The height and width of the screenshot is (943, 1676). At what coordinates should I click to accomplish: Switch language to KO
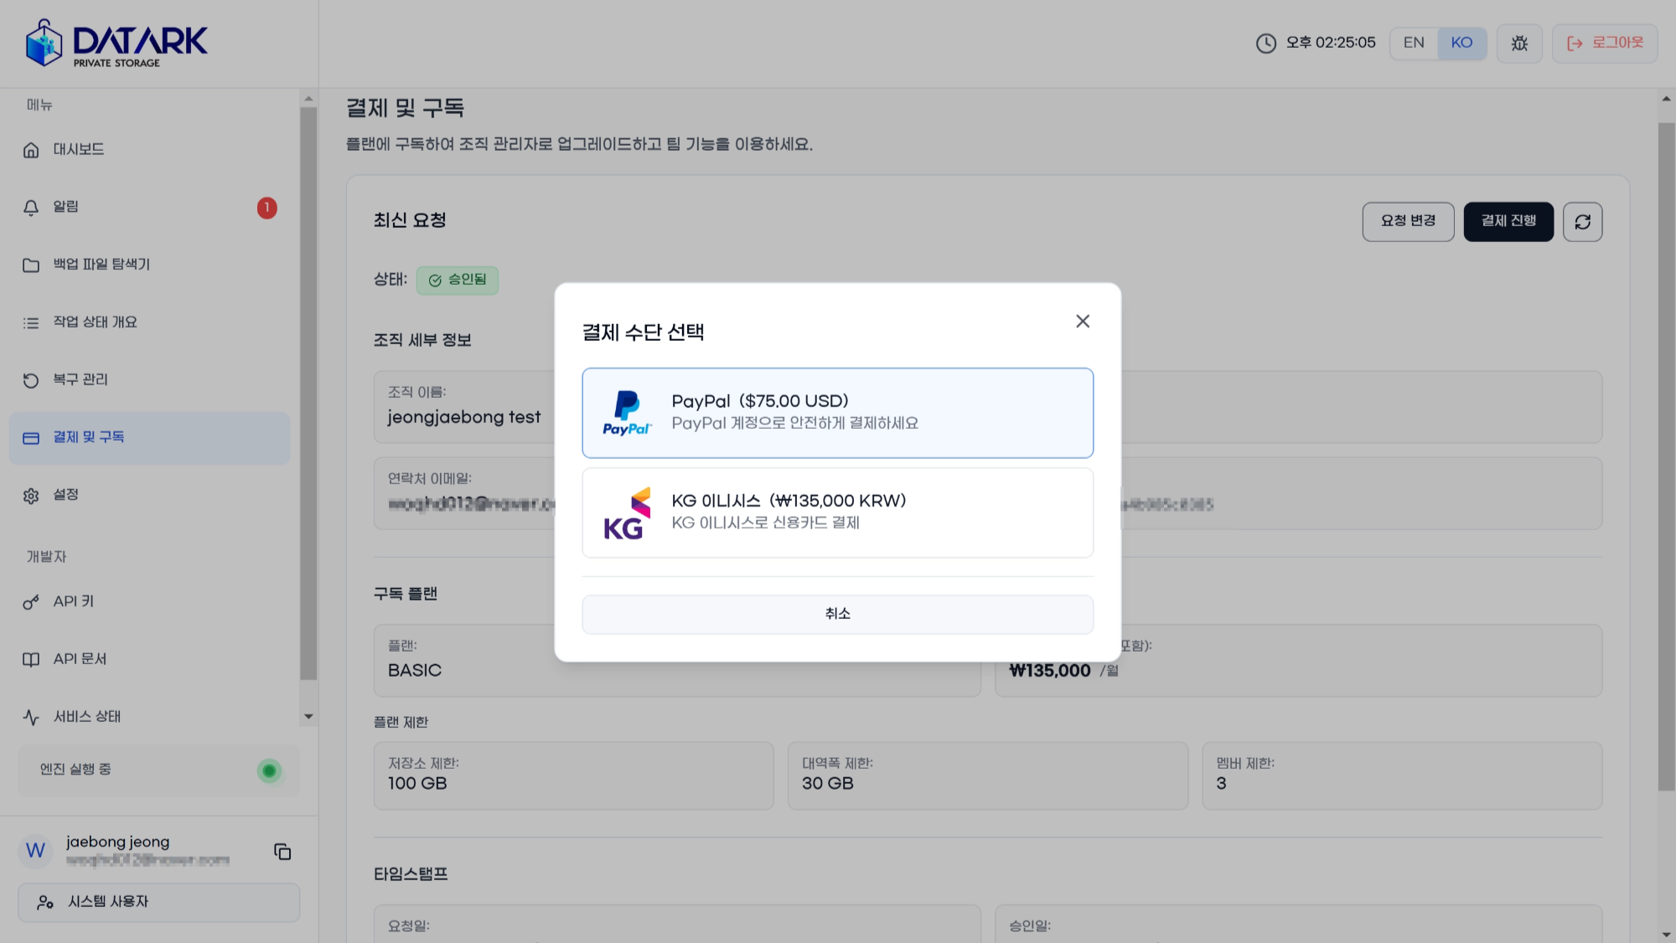click(x=1461, y=44)
